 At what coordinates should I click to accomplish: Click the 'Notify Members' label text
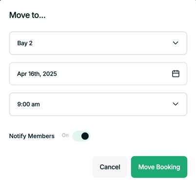32,136
